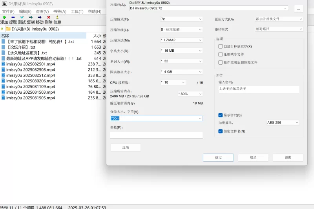Uncheck 显示密码(S) checkbox
The width and height of the screenshot is (314, 209).
[x=220, y=115]
